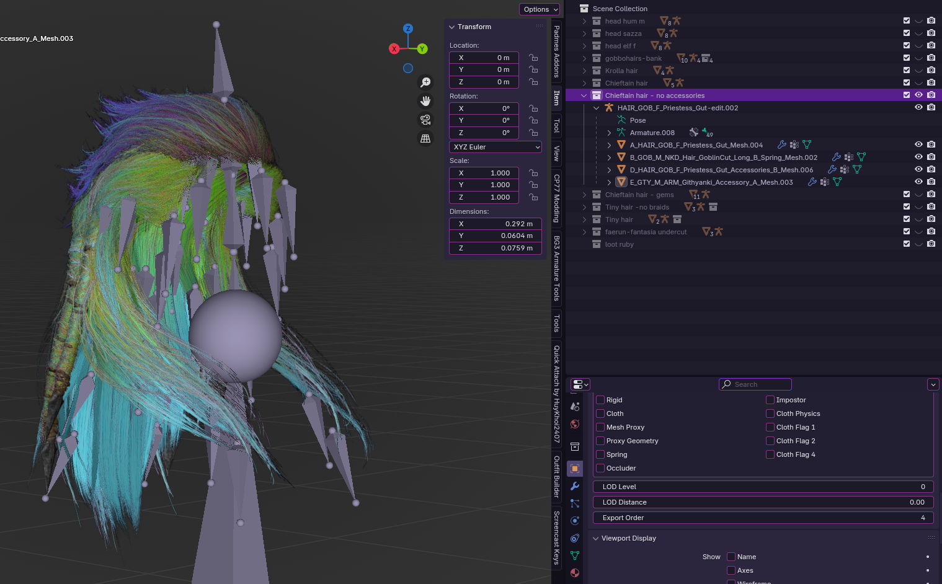Open the CP77 Modding sidebar tab

point(556,198)
